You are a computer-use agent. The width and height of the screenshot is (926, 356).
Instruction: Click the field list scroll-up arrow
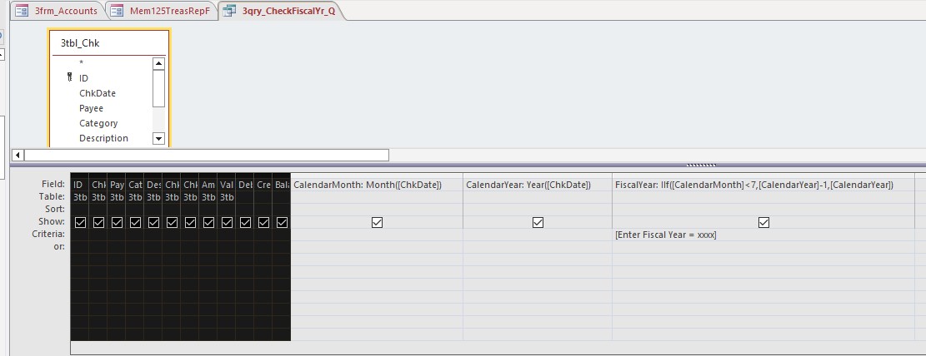pos(158,63)
